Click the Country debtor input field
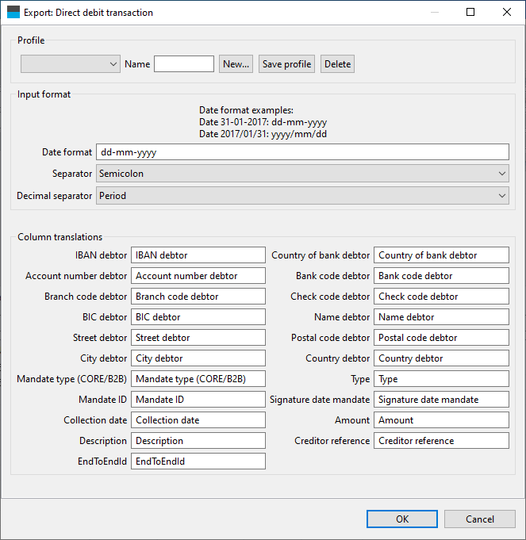The image size is (526, 540). click(x=441, y=358)
